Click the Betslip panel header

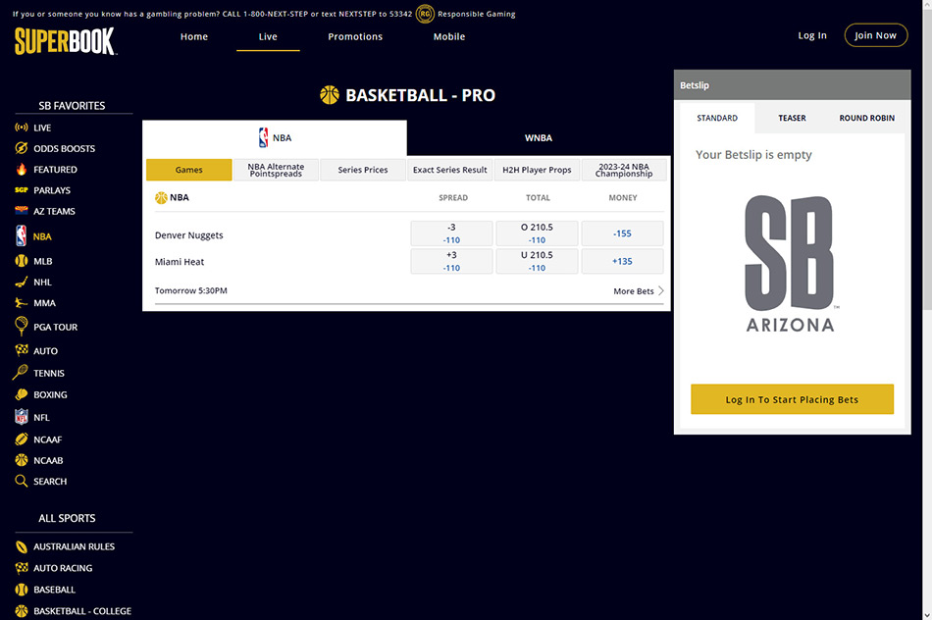[x=792, y=85]
